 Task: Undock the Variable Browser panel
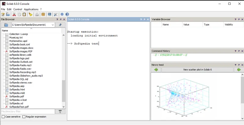pos(239,19)
